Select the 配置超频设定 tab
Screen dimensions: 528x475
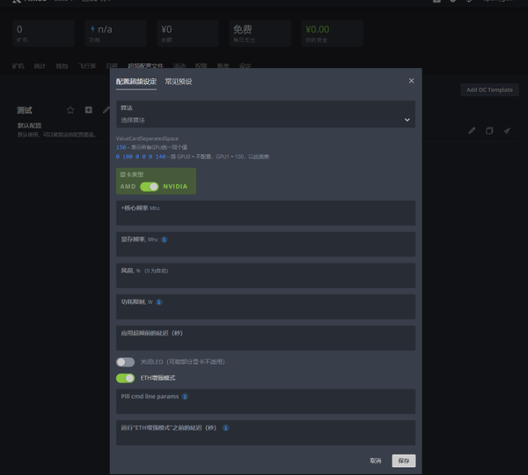136,82
